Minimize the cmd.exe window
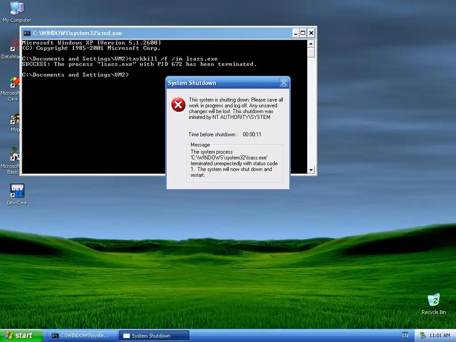 pos(296,33)
